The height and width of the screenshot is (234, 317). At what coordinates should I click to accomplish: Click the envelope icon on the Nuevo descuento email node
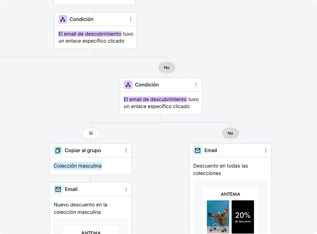(58, 189)
